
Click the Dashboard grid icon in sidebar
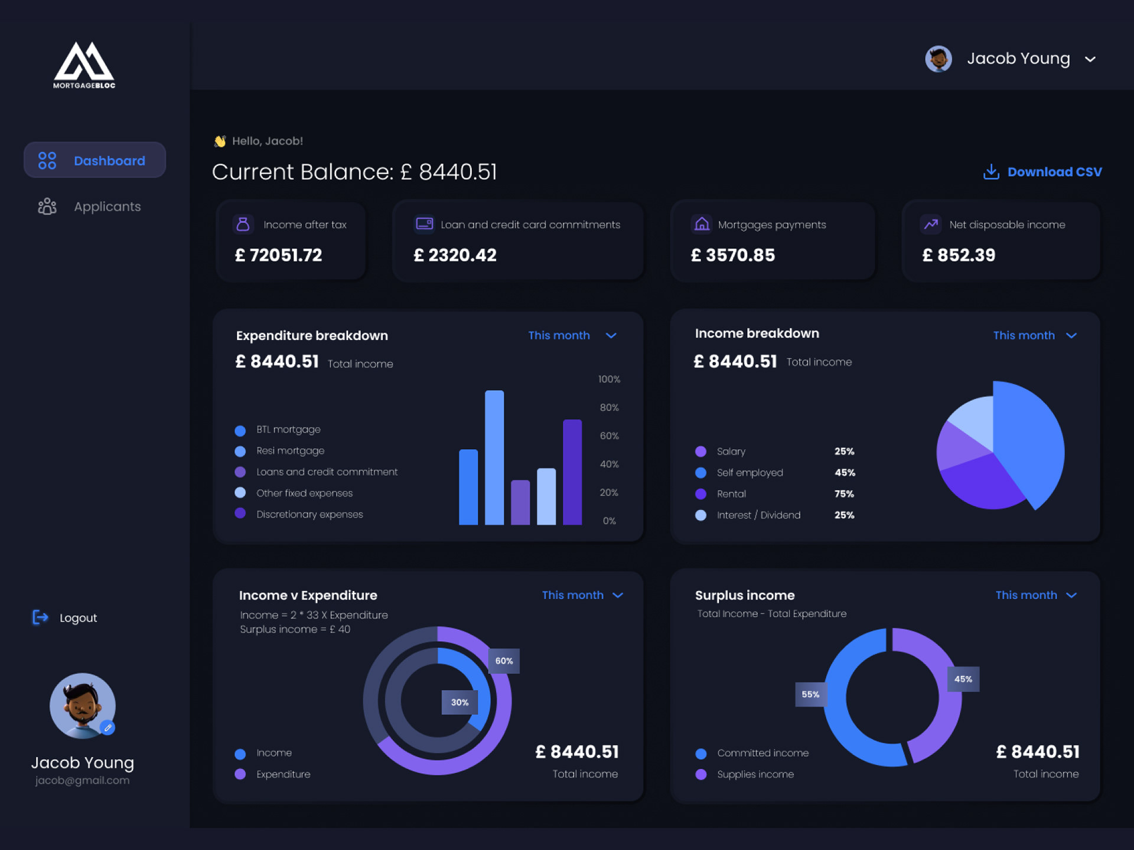pyautogui.click(x=47, y=161)
